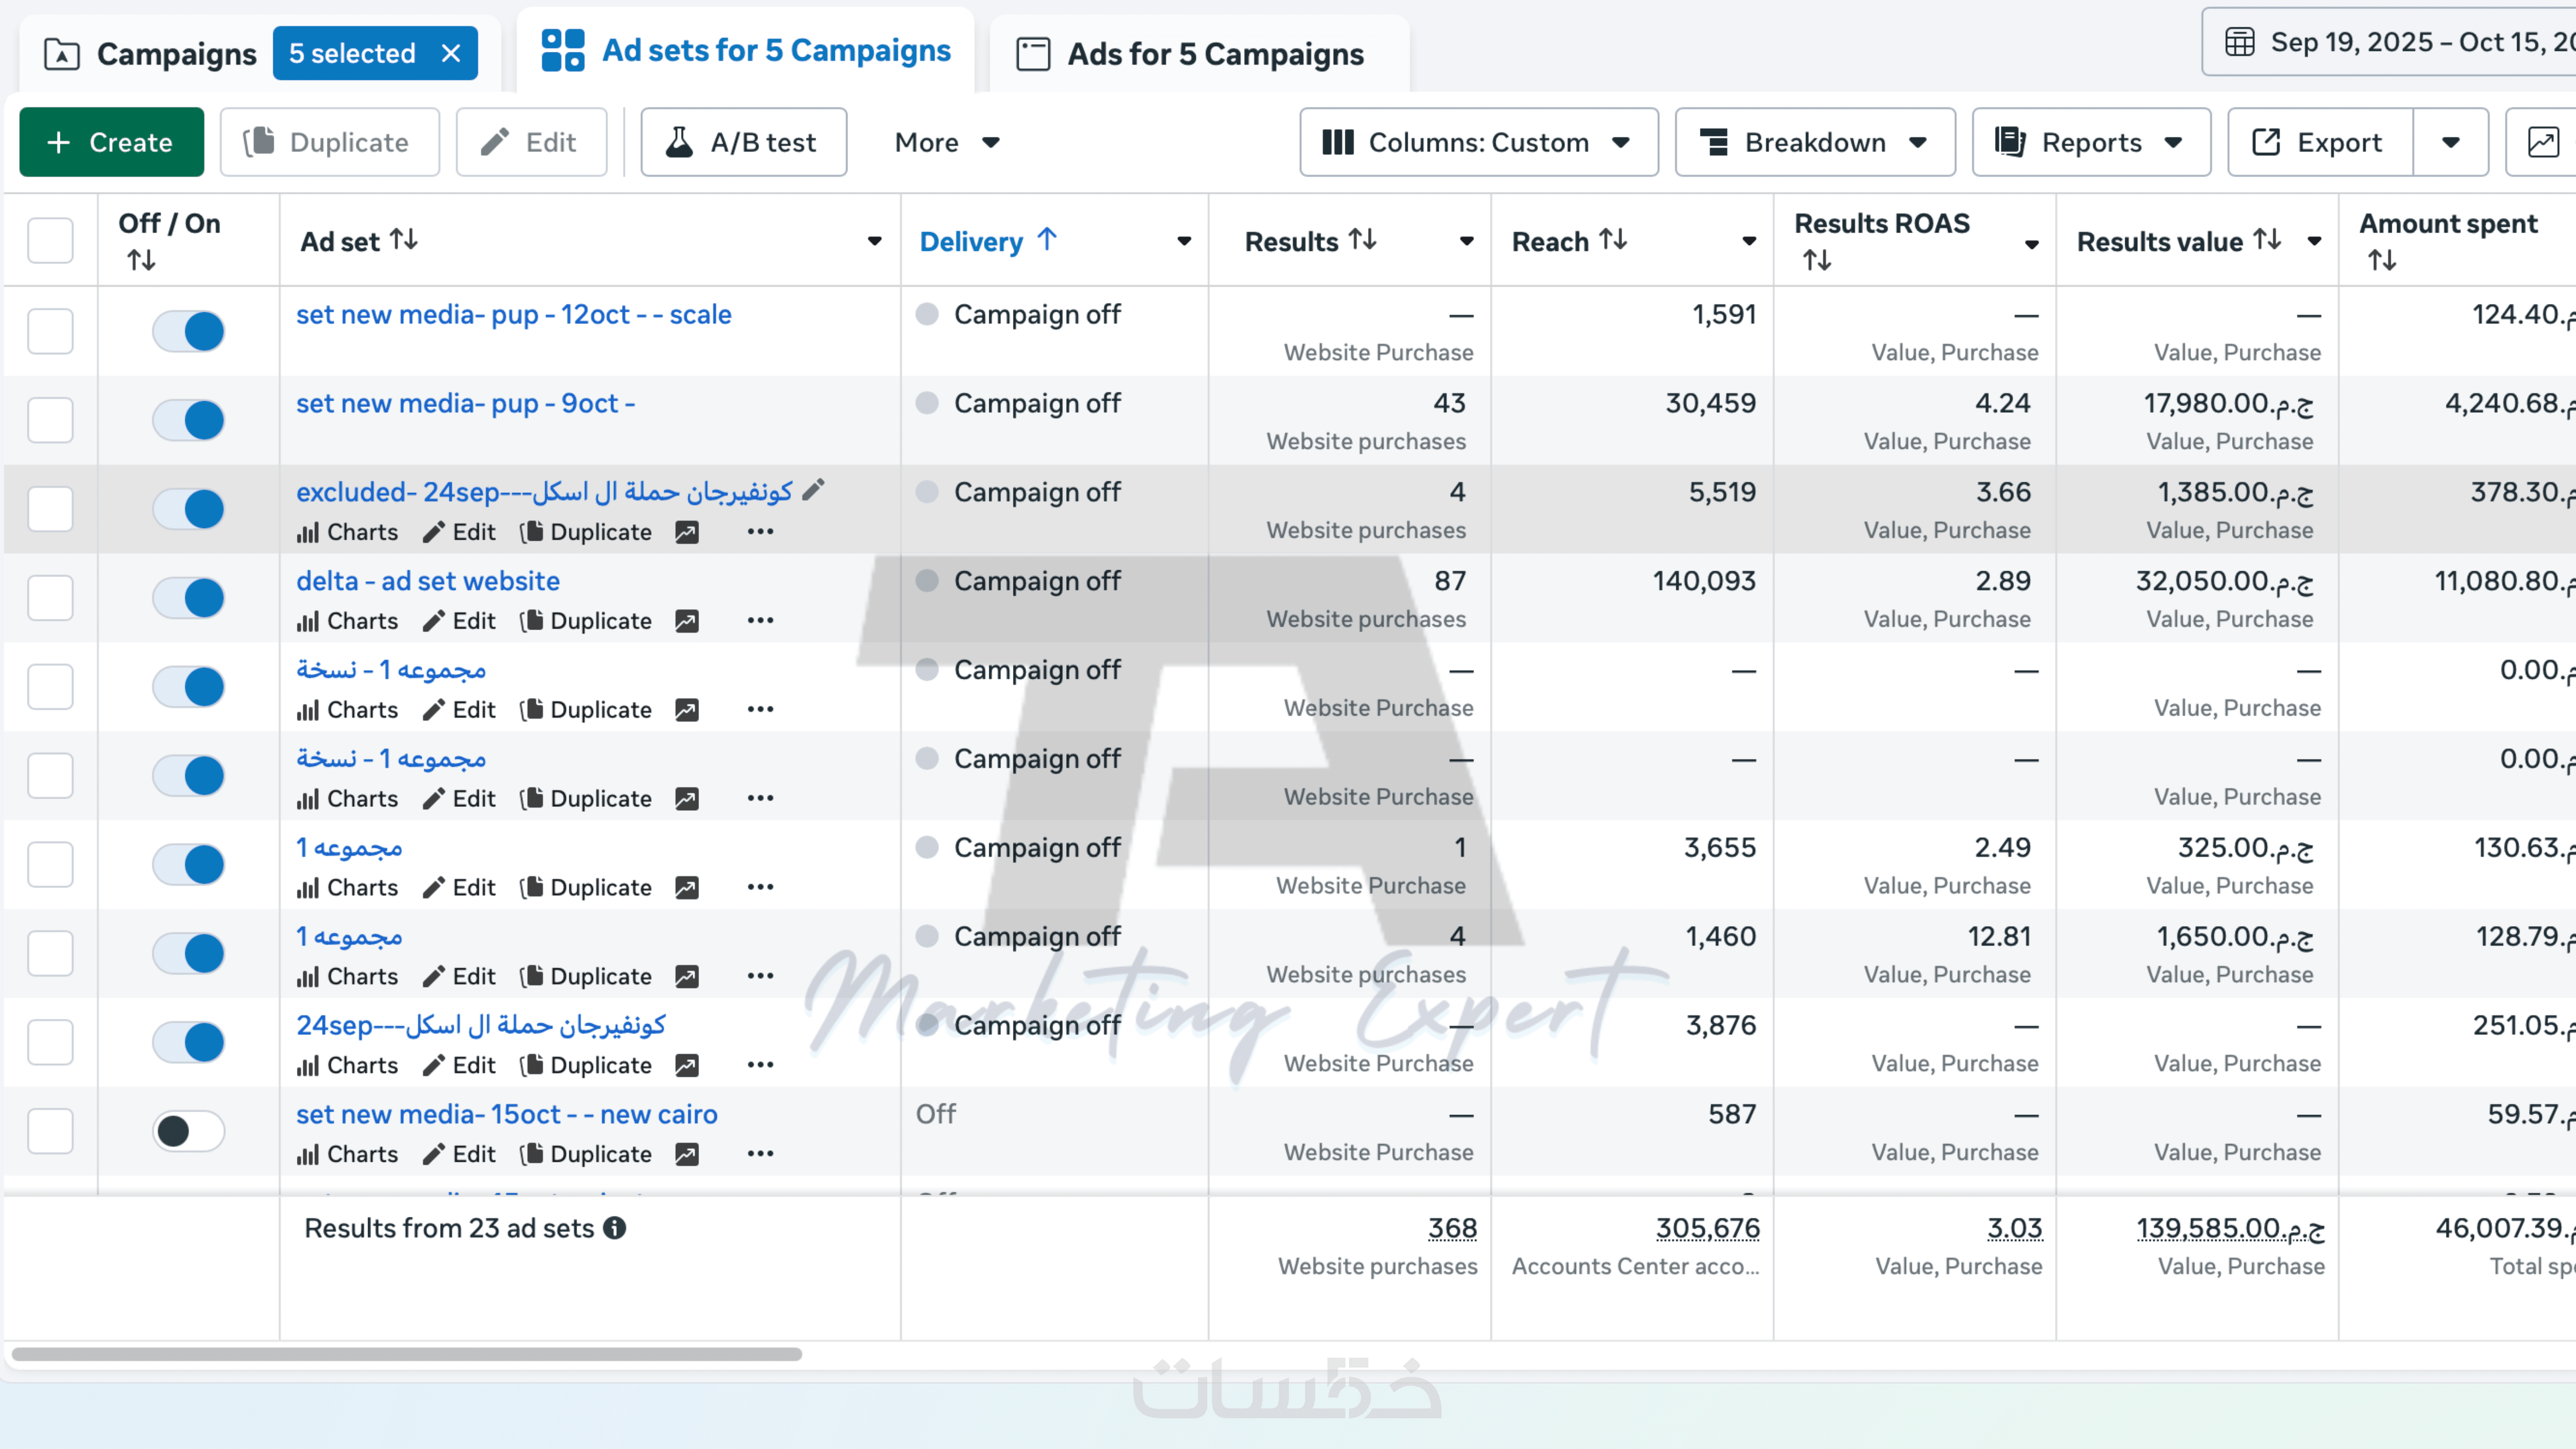
Task: Click the Export button
Action: [x=2321, y=142]
